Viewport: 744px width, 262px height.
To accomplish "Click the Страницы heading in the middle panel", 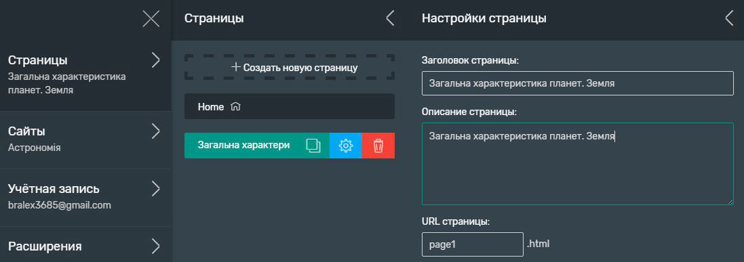I will pos(214,18).
